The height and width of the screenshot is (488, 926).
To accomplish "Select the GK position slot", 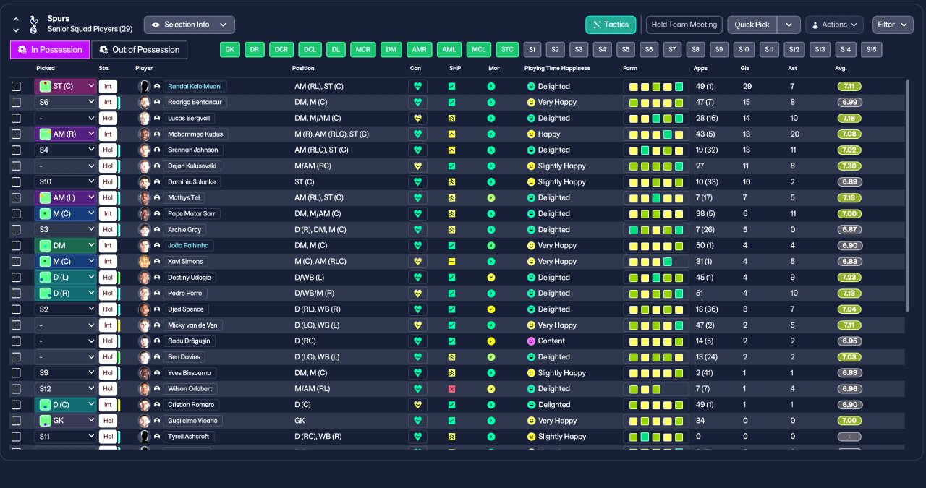I will coord(230,50).
